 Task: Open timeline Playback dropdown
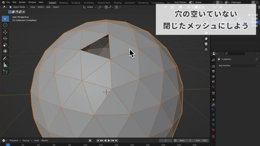(x=15, y=140)
